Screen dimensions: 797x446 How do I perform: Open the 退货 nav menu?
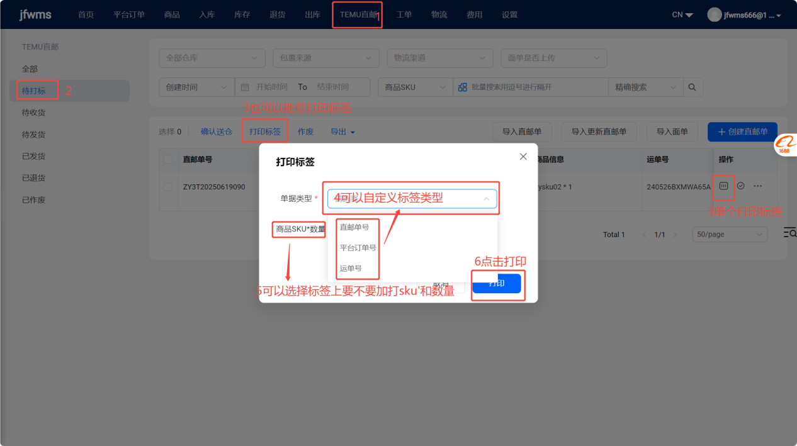point(278,14)
